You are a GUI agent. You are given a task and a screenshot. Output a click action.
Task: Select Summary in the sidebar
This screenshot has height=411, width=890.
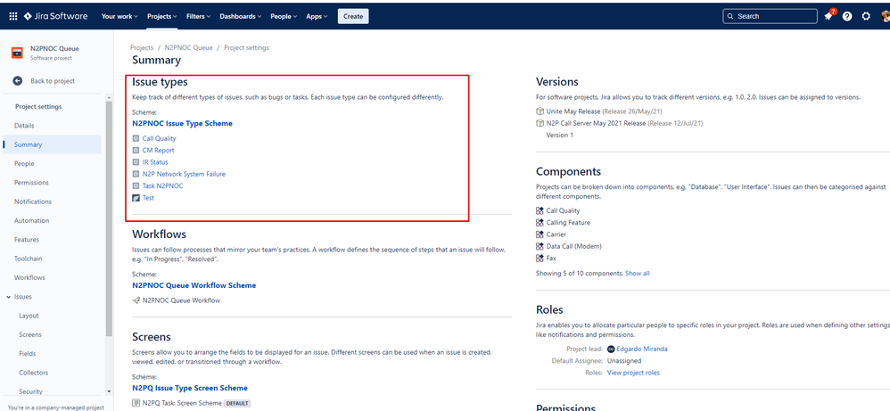(53, 144)
